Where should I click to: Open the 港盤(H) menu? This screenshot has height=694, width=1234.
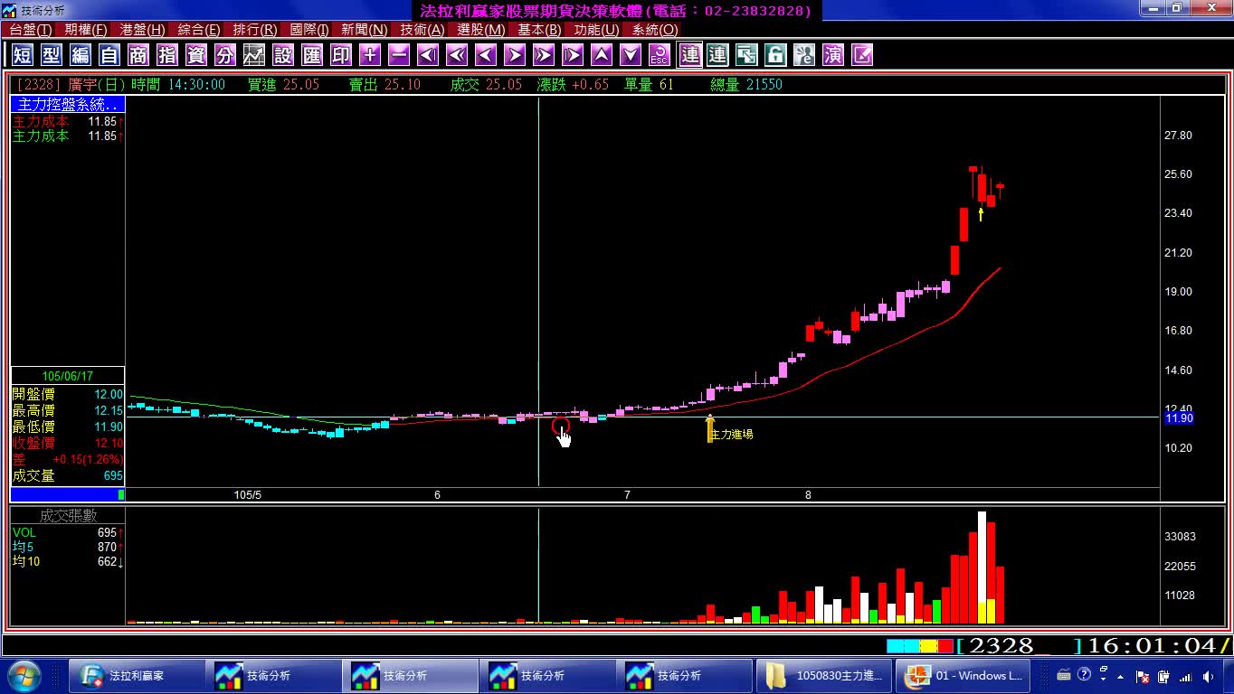(x=143, y=30)
